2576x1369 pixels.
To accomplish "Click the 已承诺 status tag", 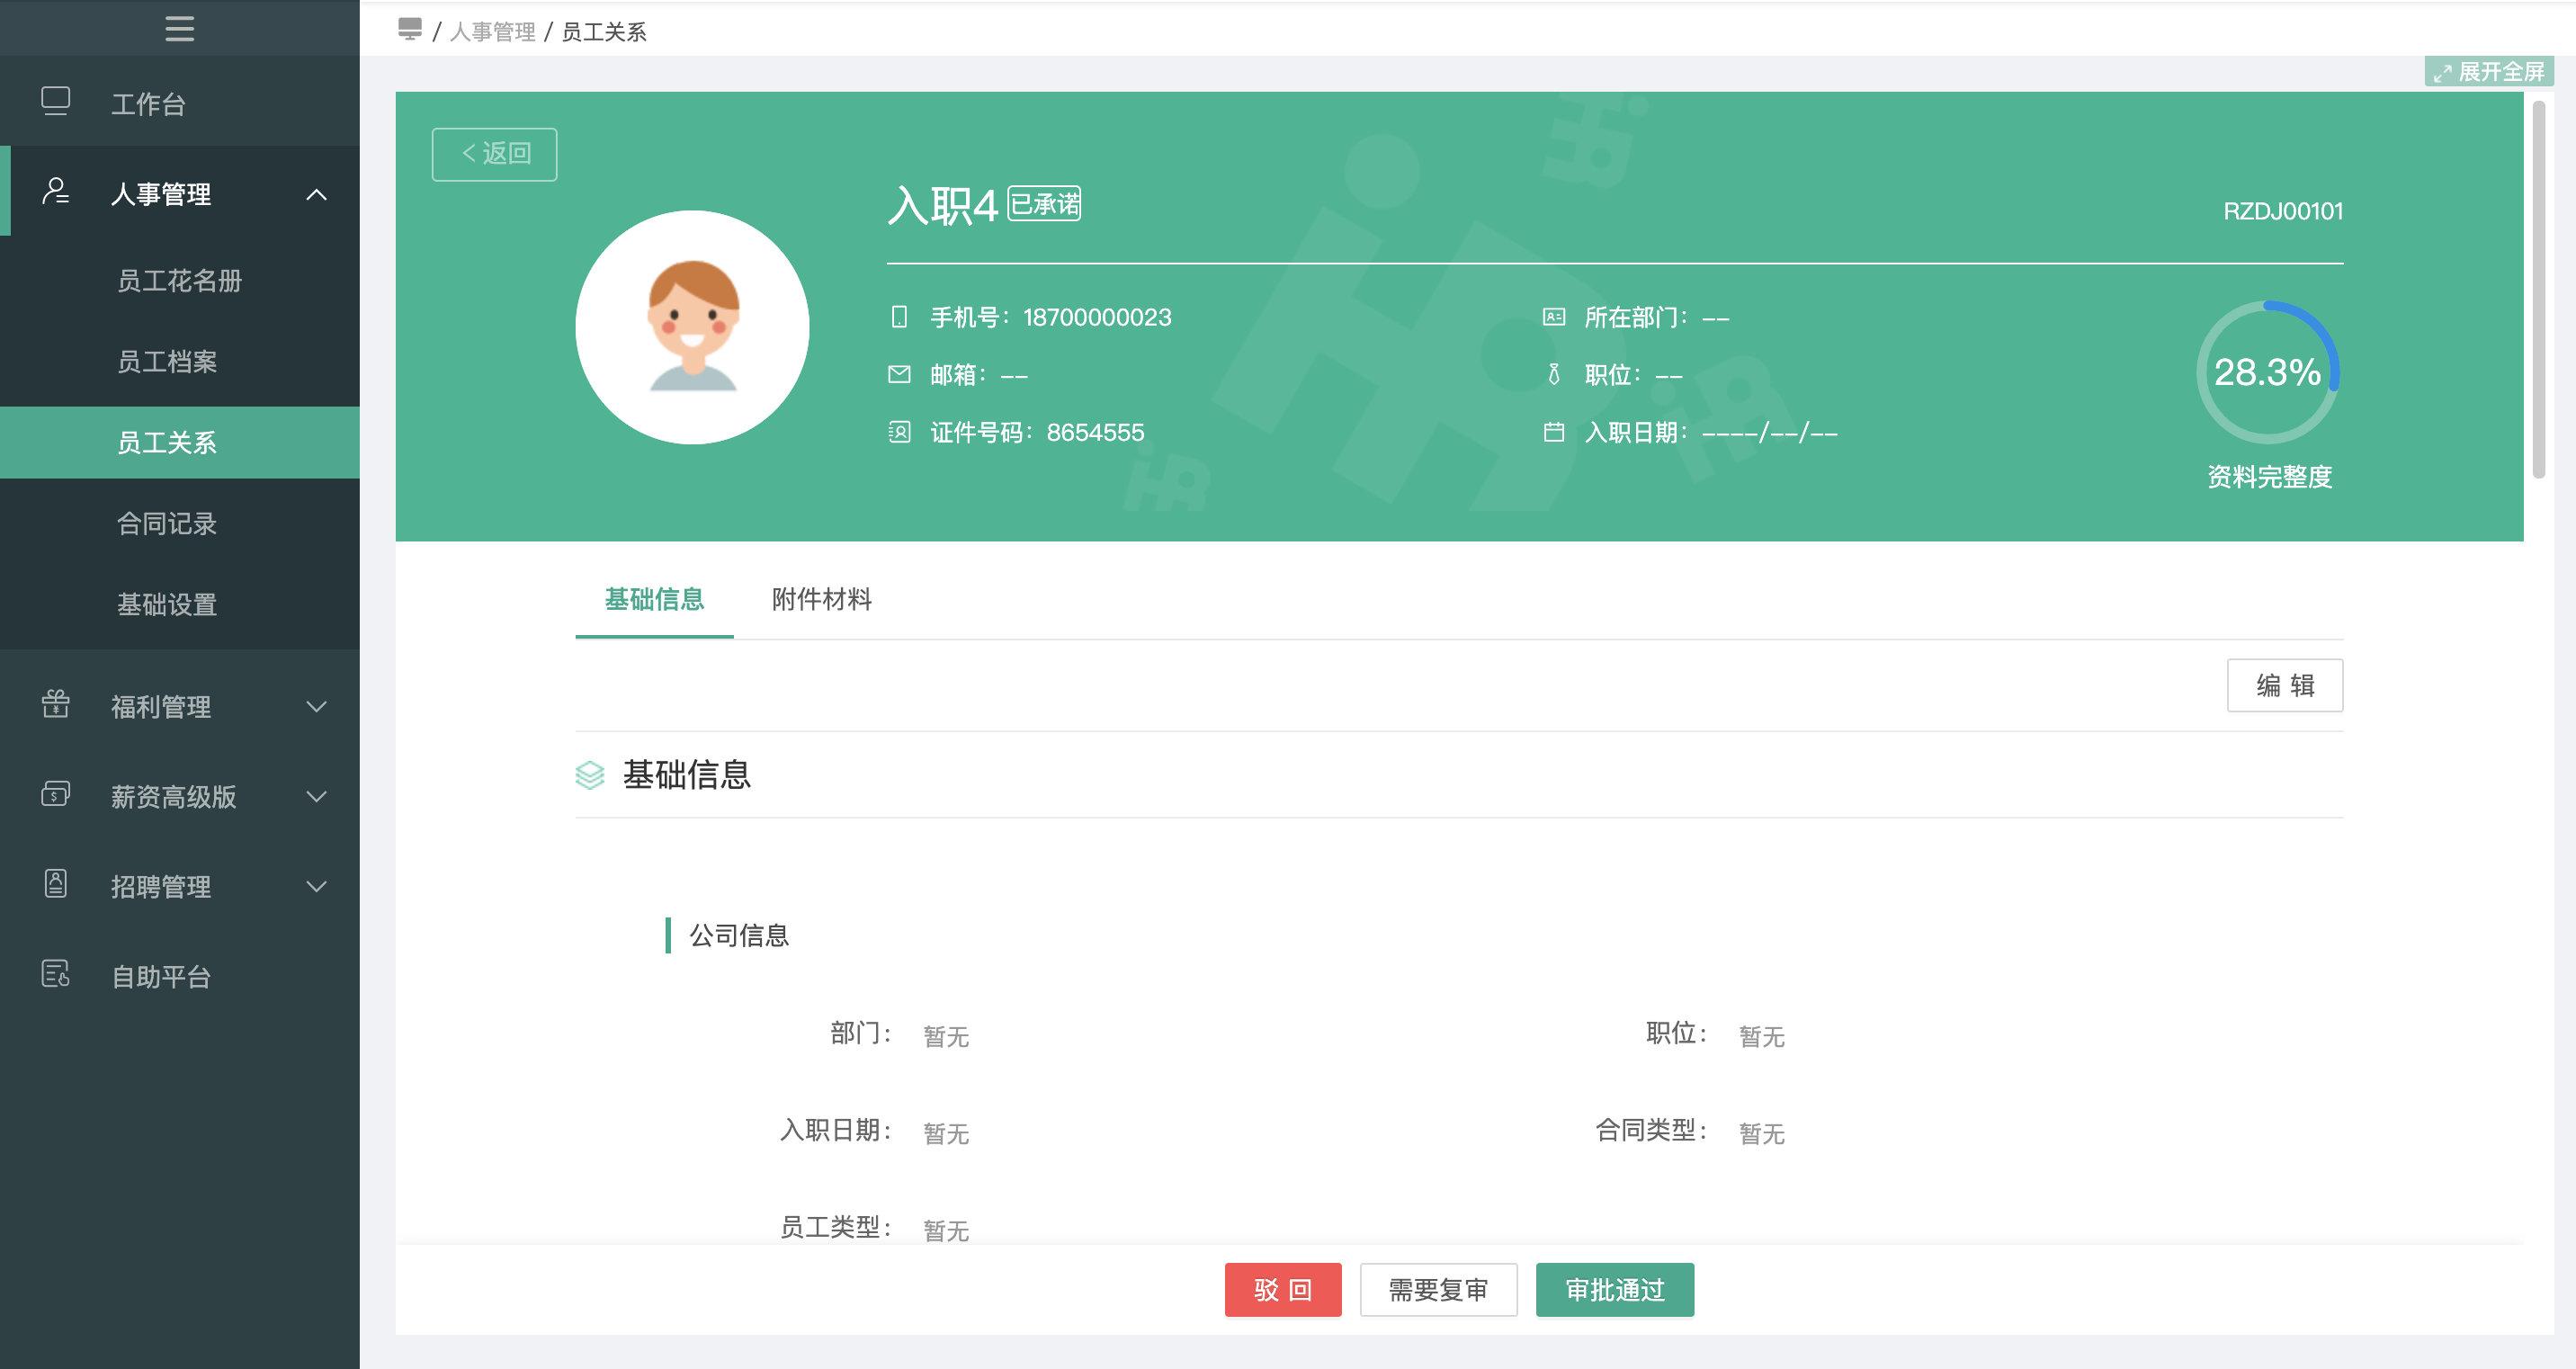I will [x=1044, y=204].
